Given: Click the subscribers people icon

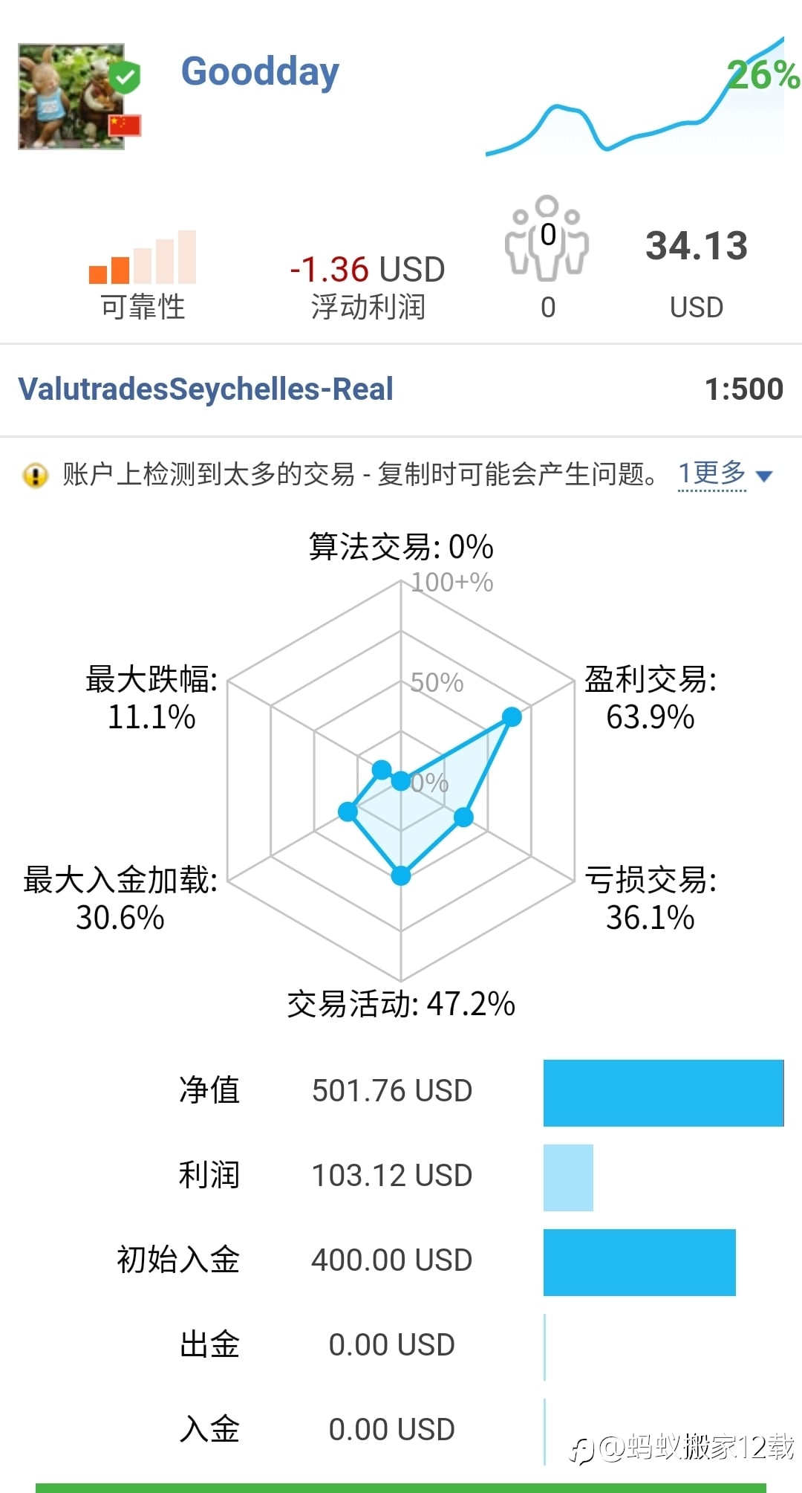Looking at the screenshot, I should click(547, 238).
